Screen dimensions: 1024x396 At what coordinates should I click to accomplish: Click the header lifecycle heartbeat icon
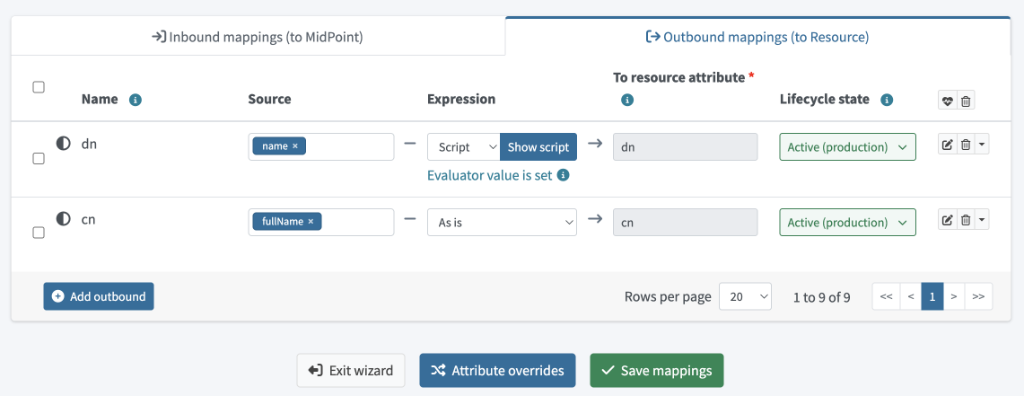point(947,101)
